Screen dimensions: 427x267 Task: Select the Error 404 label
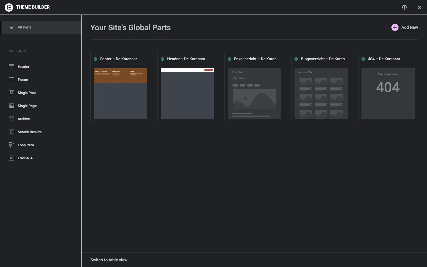(x=25, y=158)
